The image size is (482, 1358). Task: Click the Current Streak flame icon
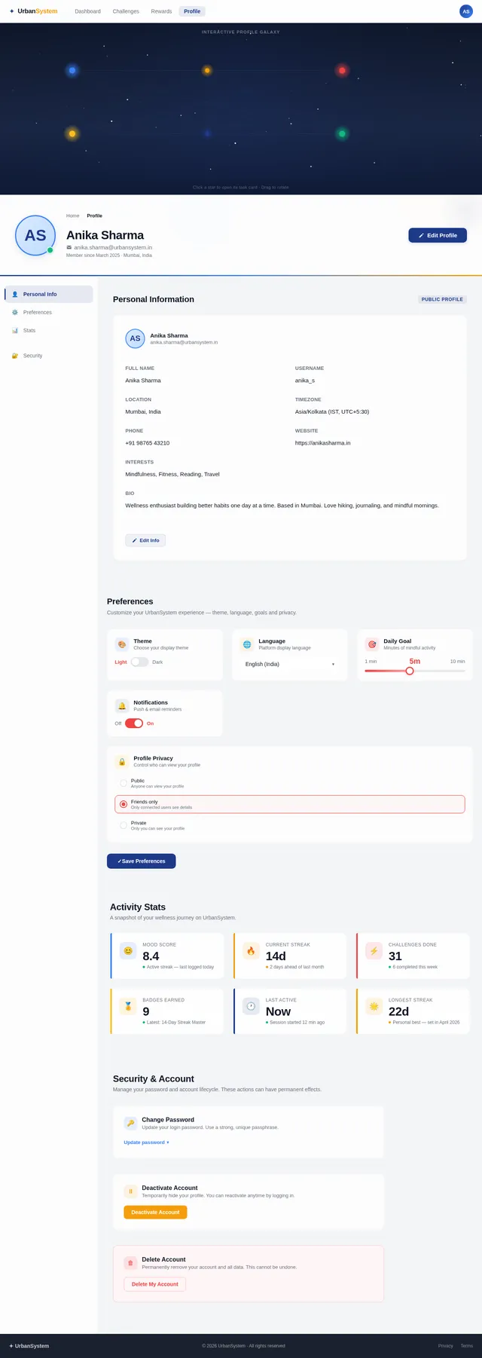251,951
